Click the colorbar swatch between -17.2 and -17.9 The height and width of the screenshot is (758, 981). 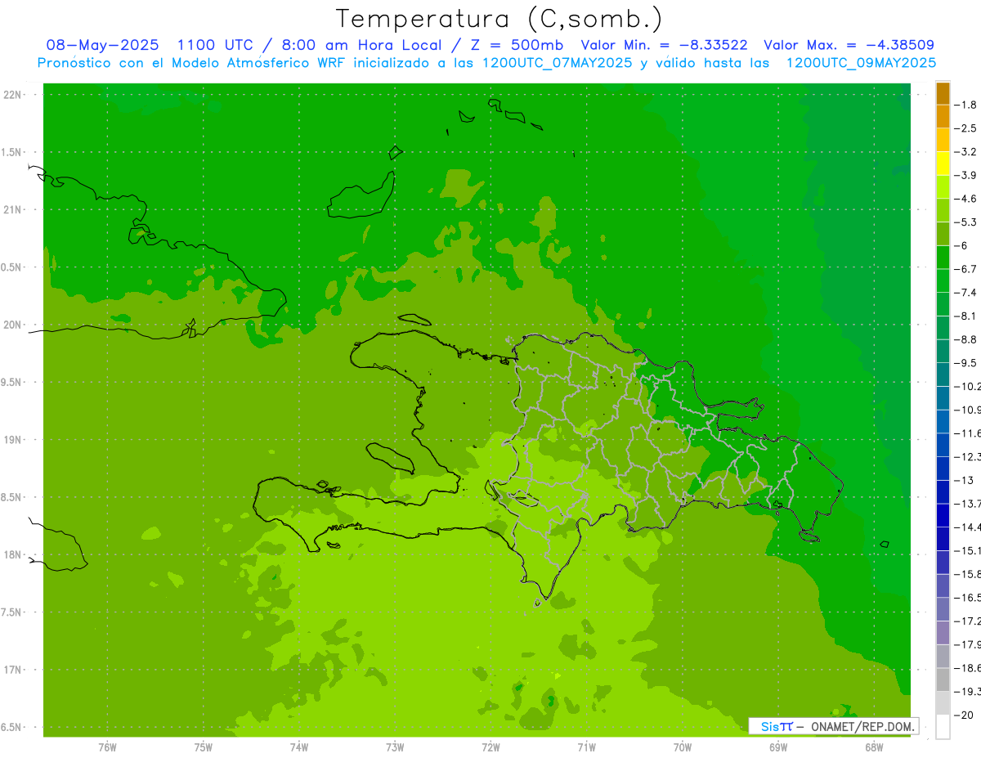tap(943, 633)
